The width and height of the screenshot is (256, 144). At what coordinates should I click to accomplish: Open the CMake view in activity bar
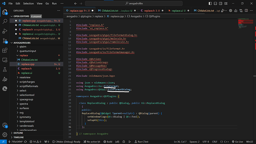click(5, 79)
